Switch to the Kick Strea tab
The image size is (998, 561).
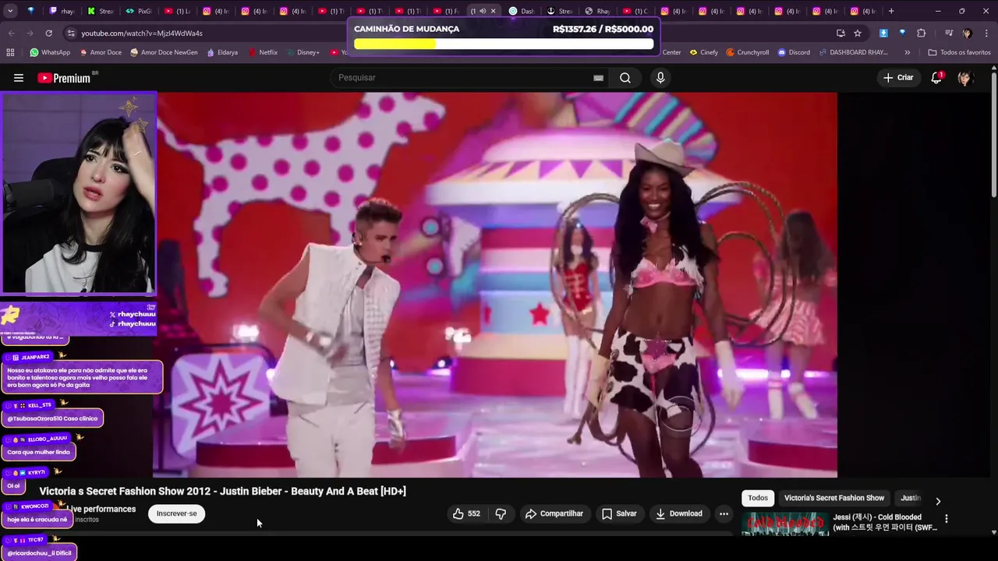click(101, 11)
